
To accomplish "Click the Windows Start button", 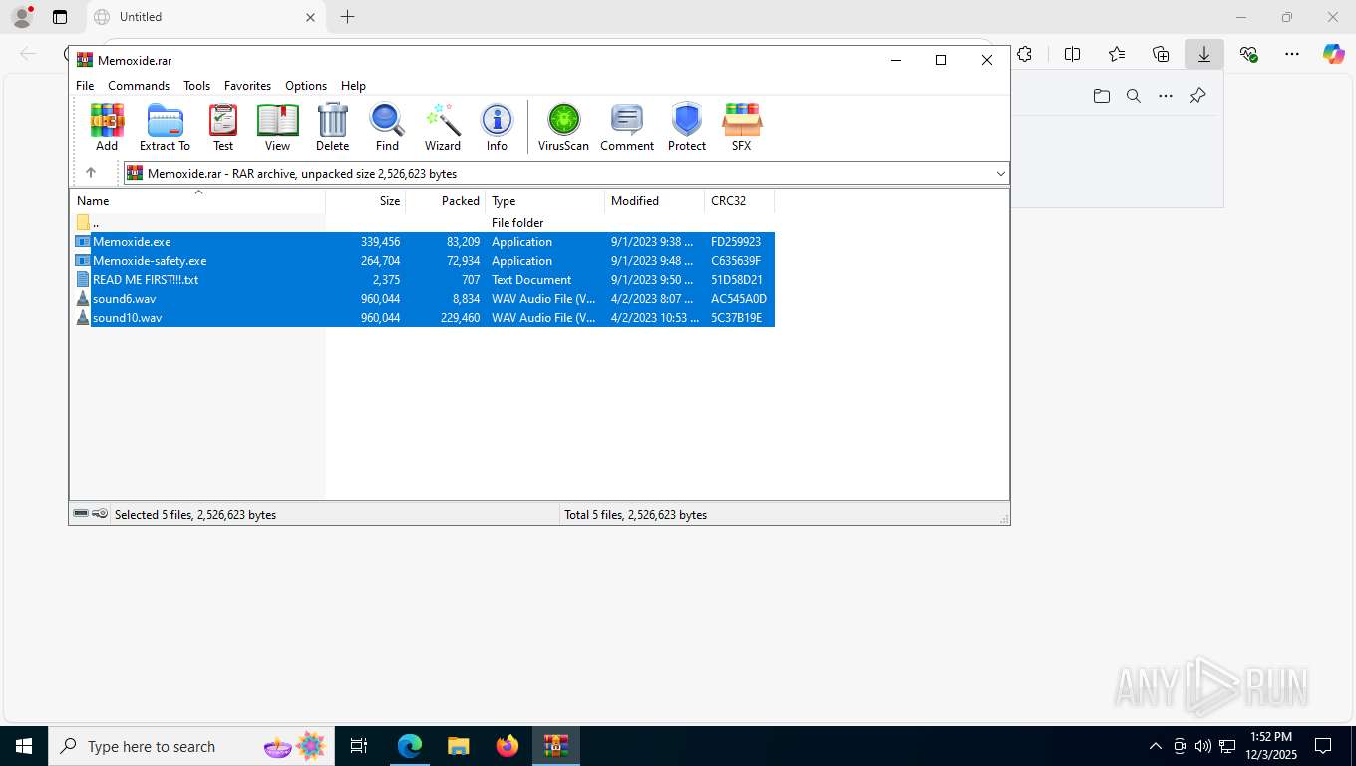I will click(x=24, y=746).
